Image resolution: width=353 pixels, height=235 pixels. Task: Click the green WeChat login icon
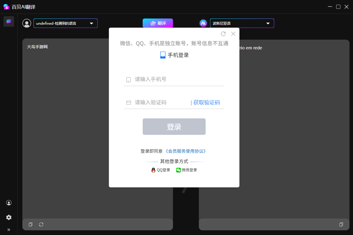click(x=179, y=170)
